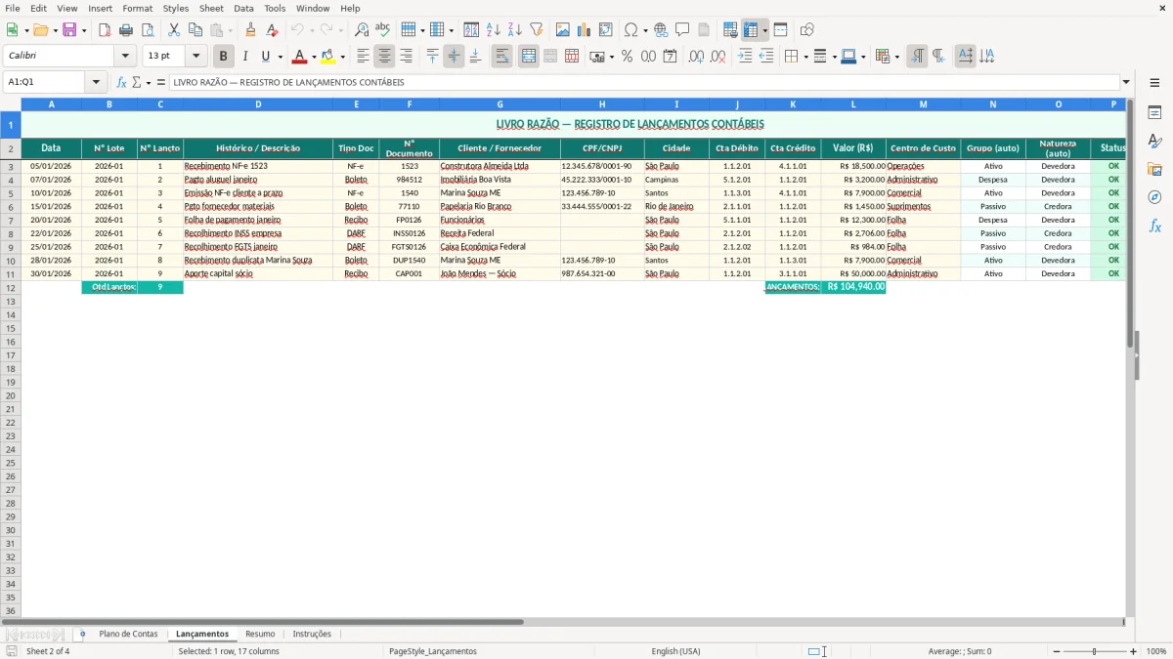Export the spreadsheet as PDF
The image size is (1173, 659).
point(105,30)
